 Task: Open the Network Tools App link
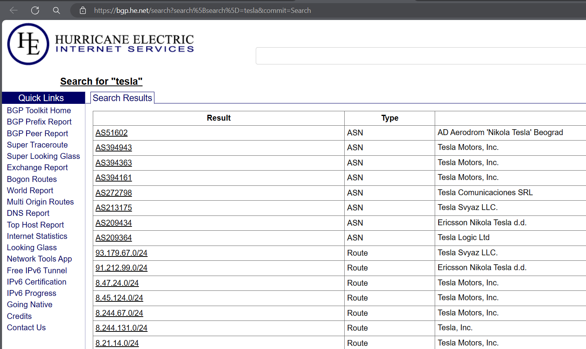coord(39,259)
